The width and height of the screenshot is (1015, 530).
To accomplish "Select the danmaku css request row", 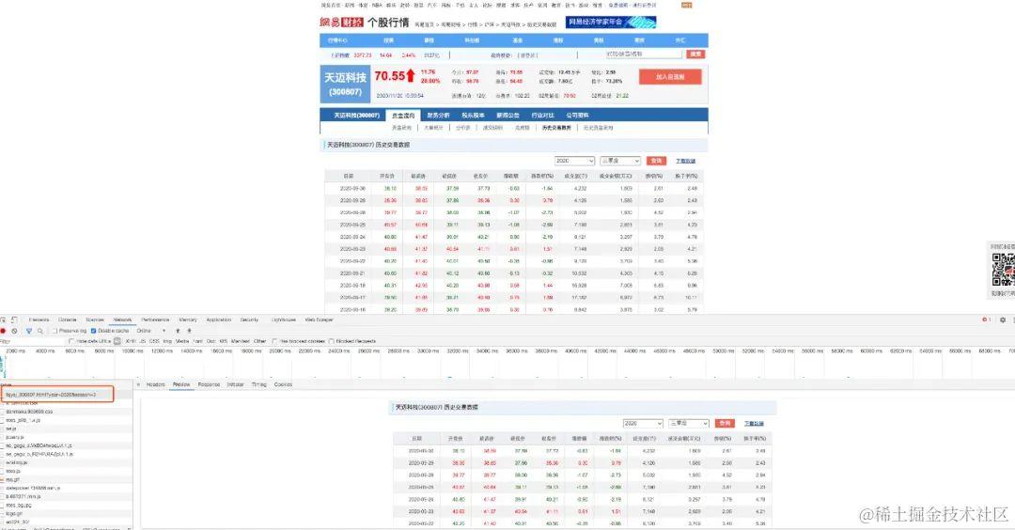I will pos(68,411).
